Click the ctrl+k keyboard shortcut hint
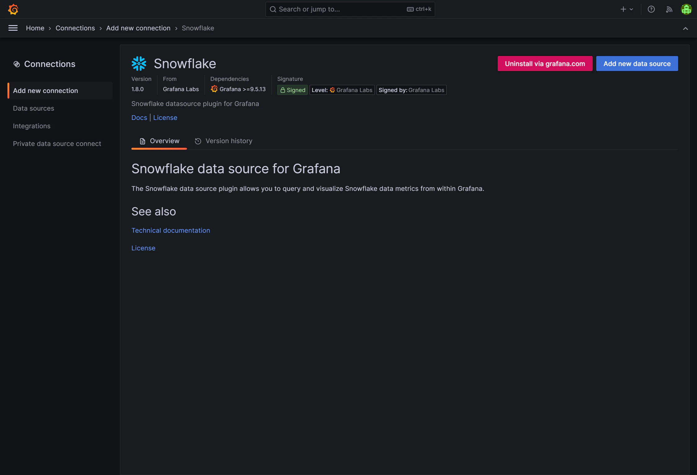Image resolution: width=697 pixels, height=475 pixels. tap(419, 9)
